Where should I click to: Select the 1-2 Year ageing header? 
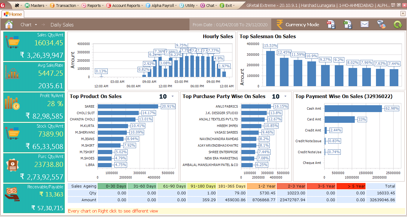pos(262,186)
